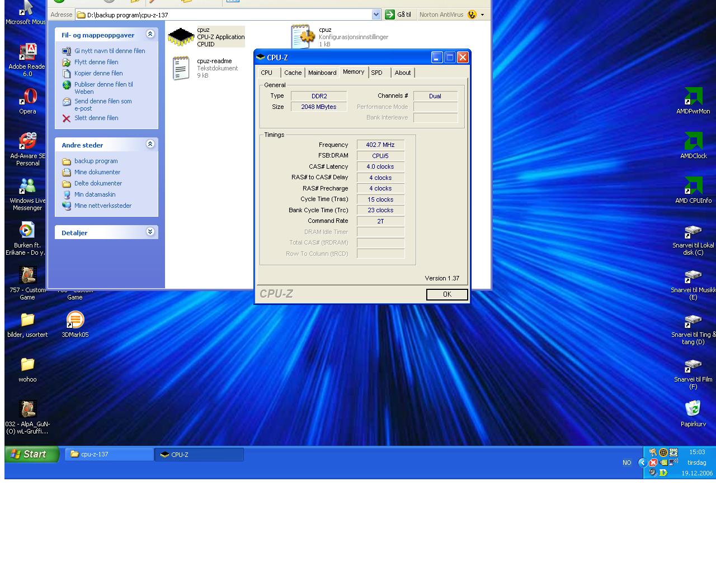Switch to cpu-z-137 taskbar window
The width and height of the screenshot is (716, 572).
tap(109, 454)
